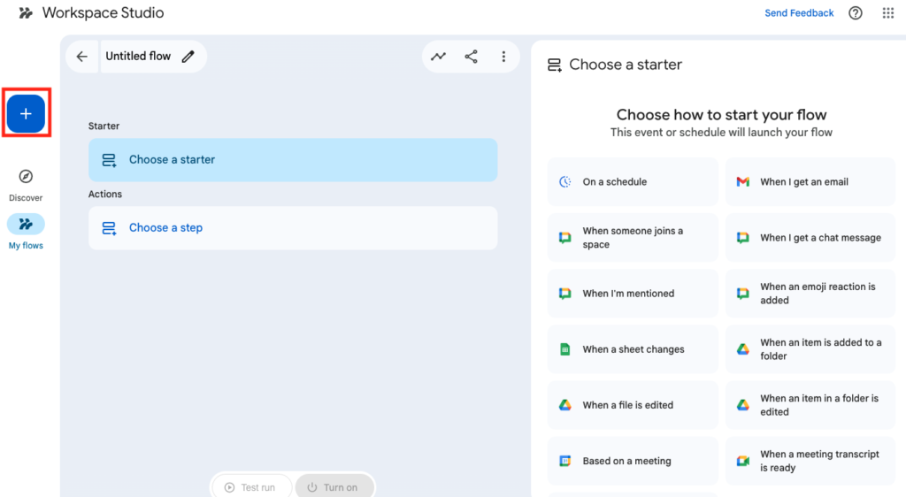906x497 pixels.
Task: Click the back arrow beside Untitled flow
Action: [82, 57]
